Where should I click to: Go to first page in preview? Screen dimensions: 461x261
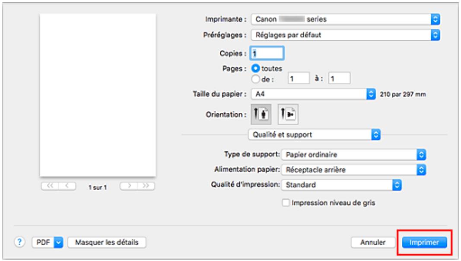tap(50, 186)
